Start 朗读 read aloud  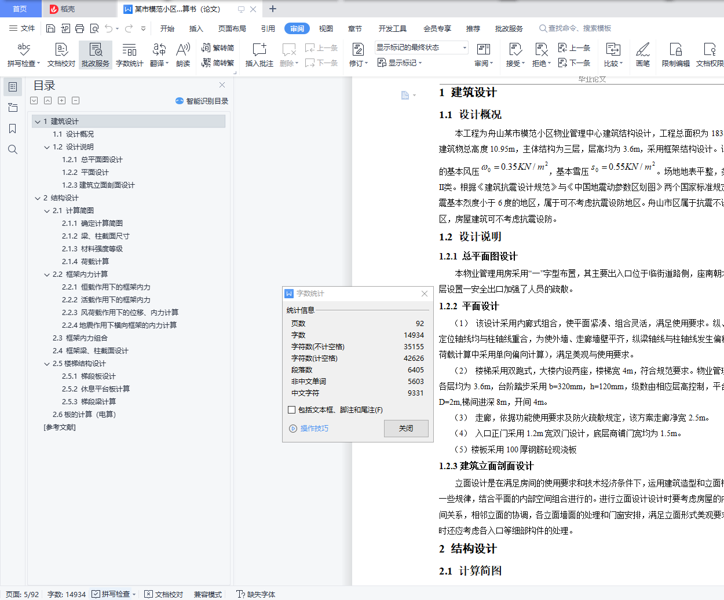click(x=183, y=54)
